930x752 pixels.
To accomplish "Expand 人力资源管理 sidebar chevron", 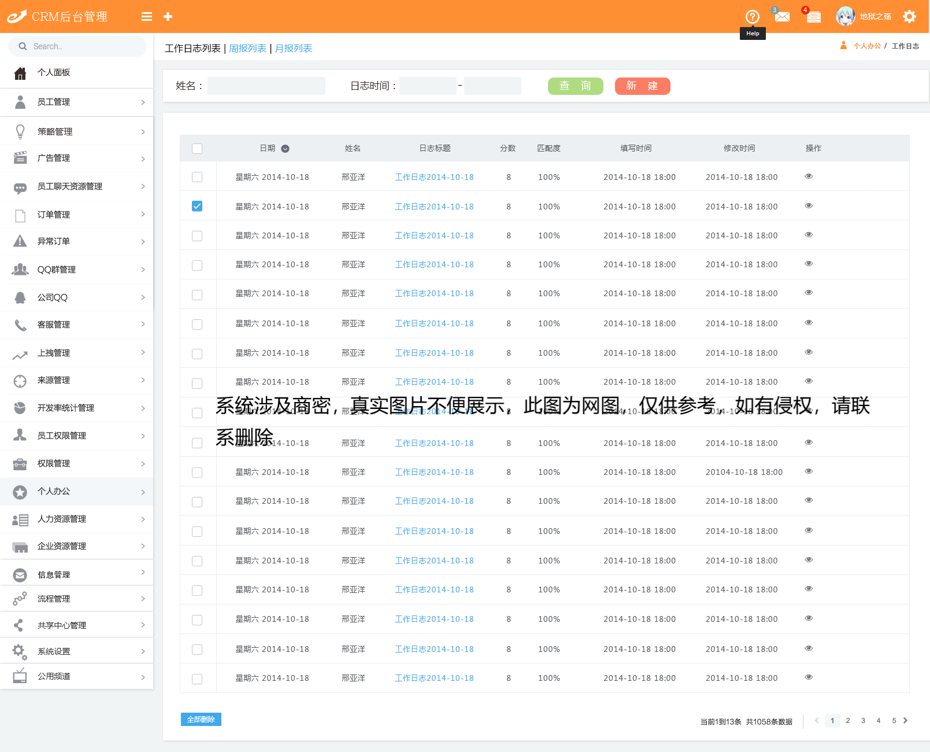I will point(143,519).
